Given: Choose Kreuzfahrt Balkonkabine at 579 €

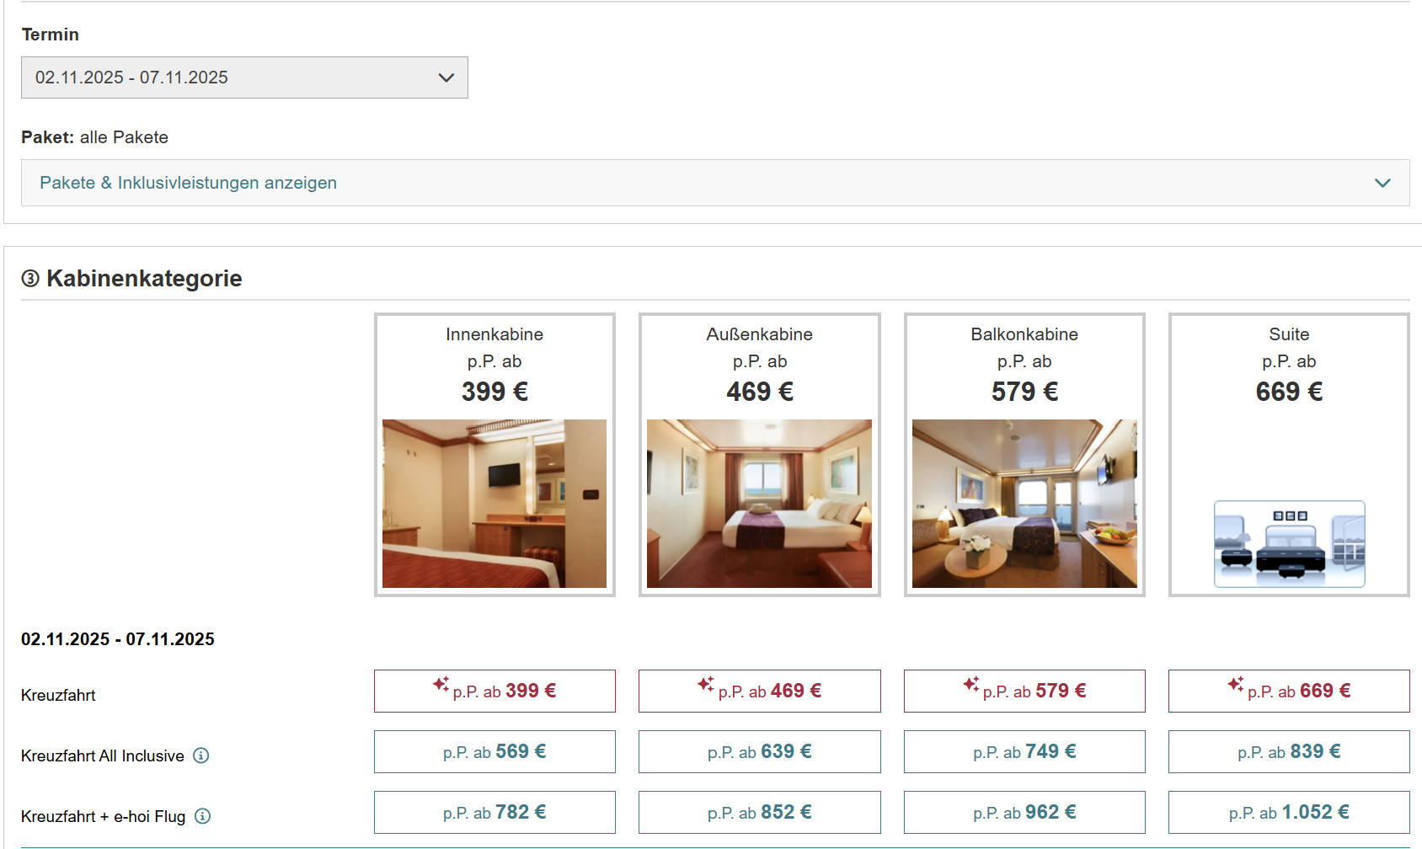Looking at the screenshot, I should [1024, 691].
